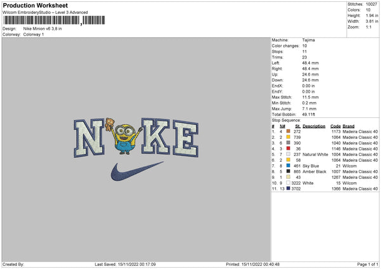The height and width of the screenshot is (269, 381).
Task: Click the Height value '1.94 in'
Action: 372,15
